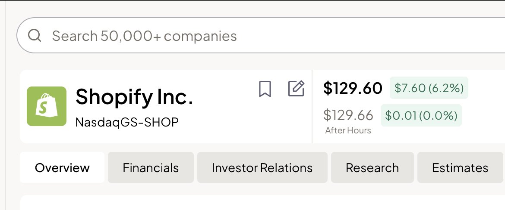Click the After Hours label
This screenshot has height=210, width=505.
pos(348,130)
